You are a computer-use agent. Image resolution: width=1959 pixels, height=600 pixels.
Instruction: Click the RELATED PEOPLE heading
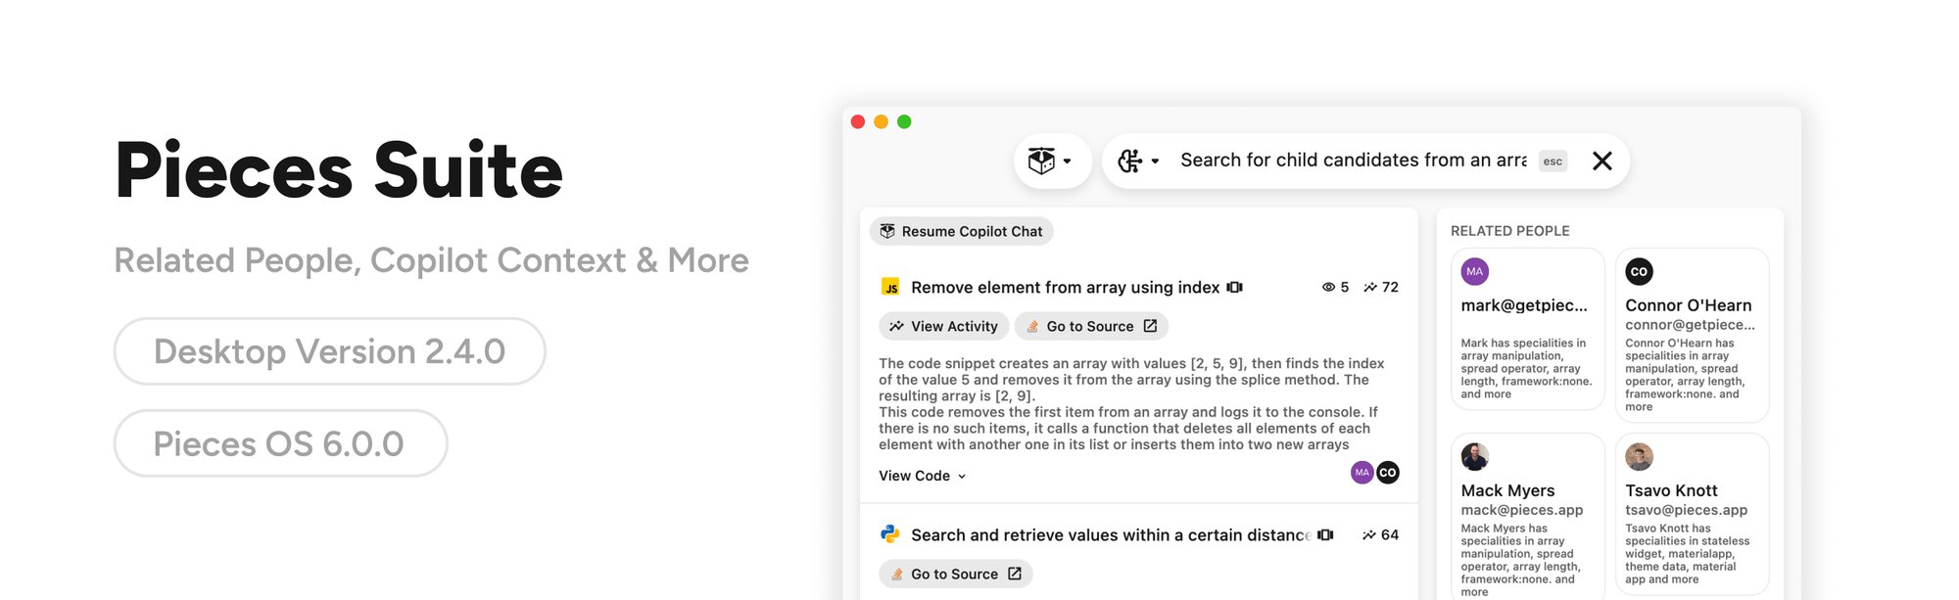tap(1509, 231)
